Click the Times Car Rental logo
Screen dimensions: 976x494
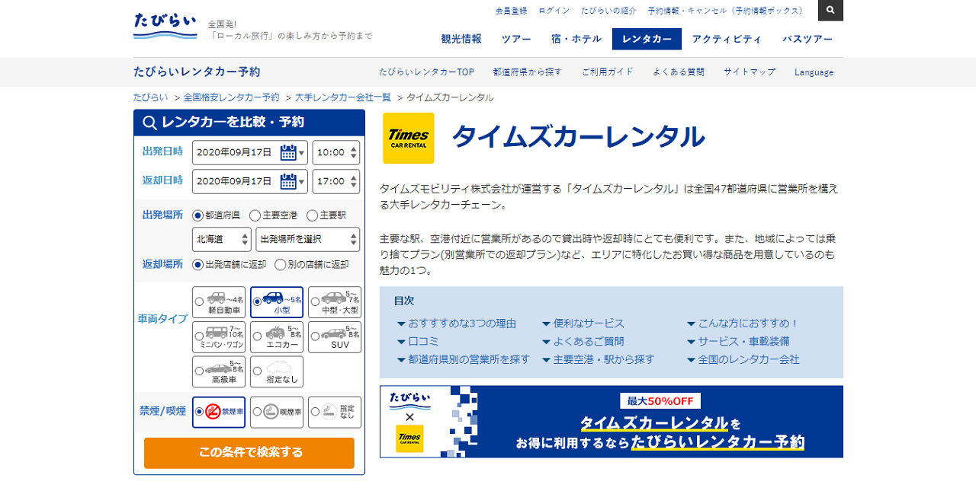pos(409,139)
